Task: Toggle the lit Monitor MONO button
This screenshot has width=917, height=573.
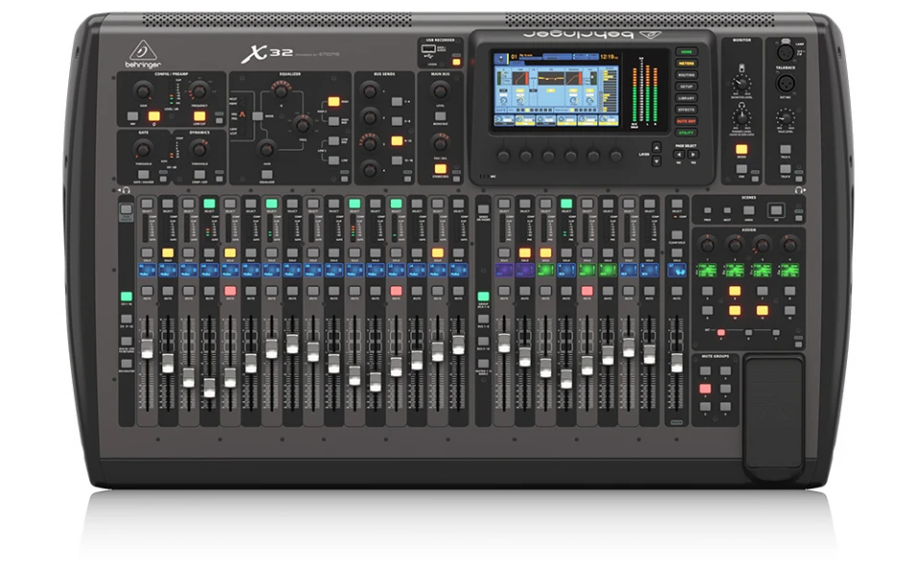Action: [741, 149]
